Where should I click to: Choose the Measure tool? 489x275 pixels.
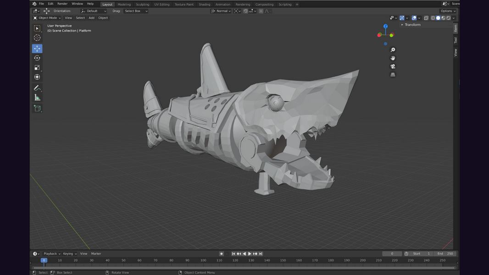click(37, 98)
